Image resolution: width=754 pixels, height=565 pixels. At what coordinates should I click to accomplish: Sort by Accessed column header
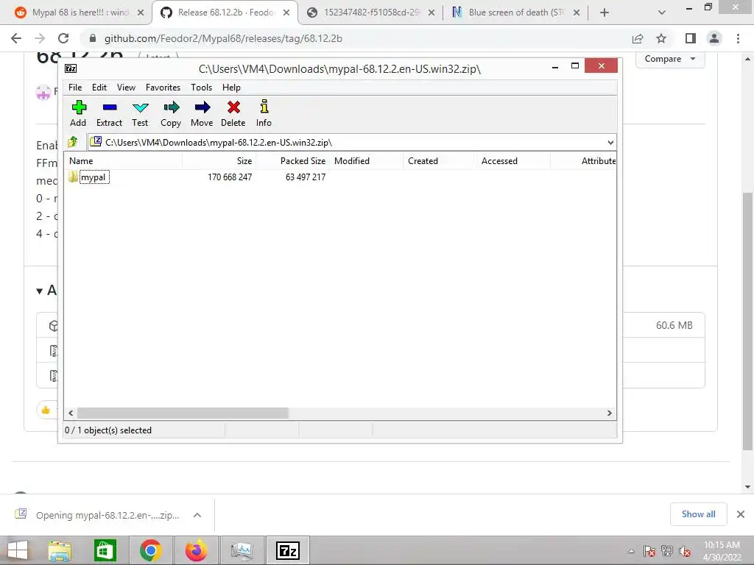pos(513,161)
